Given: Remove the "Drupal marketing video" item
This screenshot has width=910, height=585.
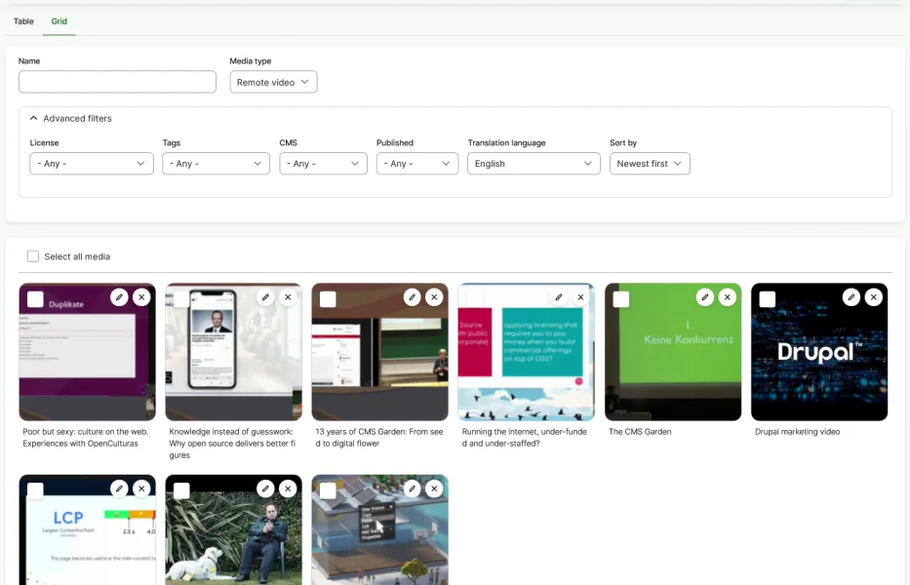Looking at the screenshot, I should click(x=874, y=297).
